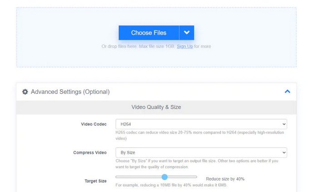Viewport: 318px width, 192px height.
Task: Open the Video Codec dropdown showing H264
Action: tap(201, 124)
